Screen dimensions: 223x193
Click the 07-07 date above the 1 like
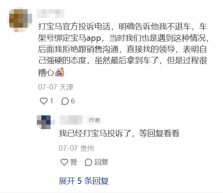48,87
